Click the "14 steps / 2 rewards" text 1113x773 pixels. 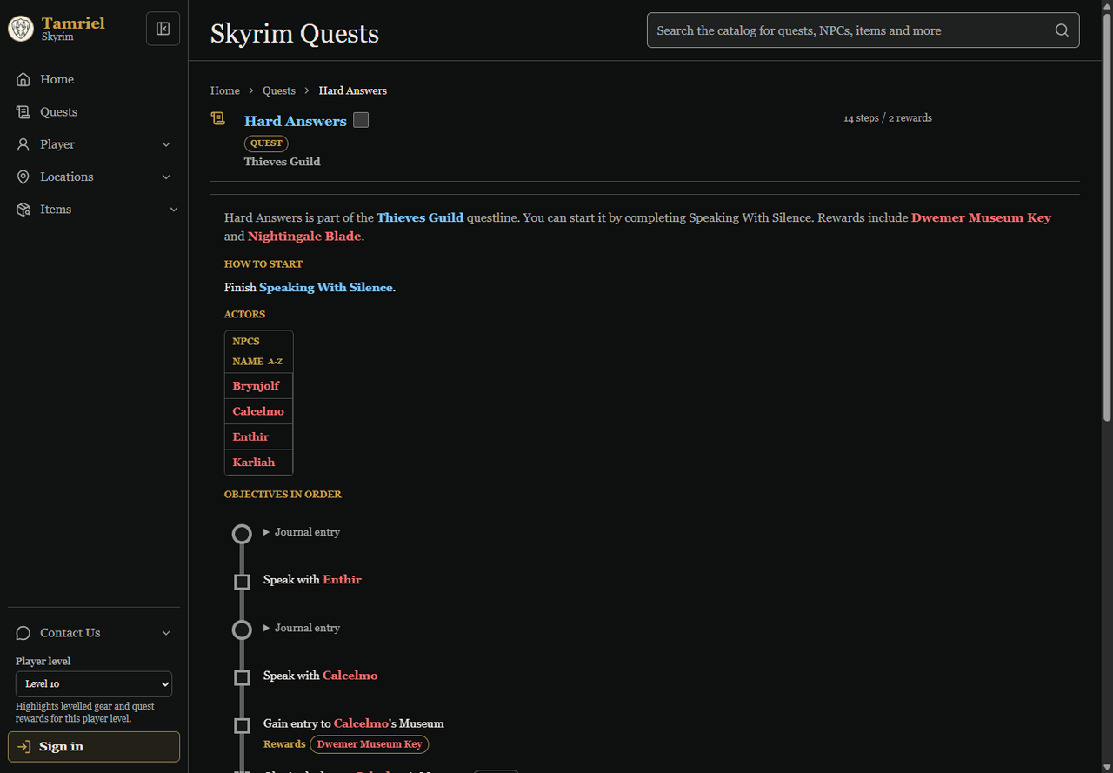click(888, 118)
